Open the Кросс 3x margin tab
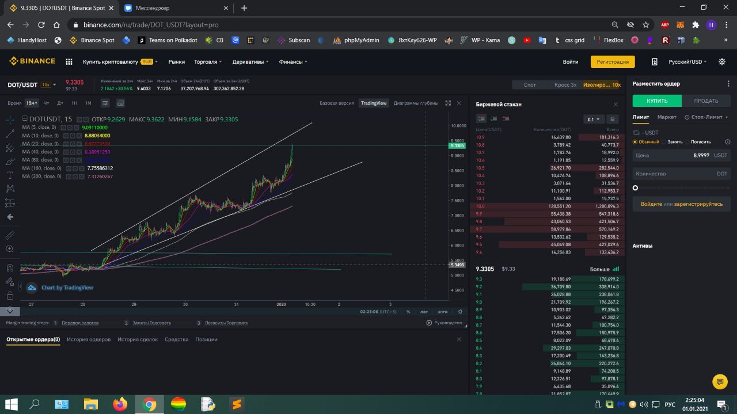This screenshot has width=737, height=414. [565, 85]
